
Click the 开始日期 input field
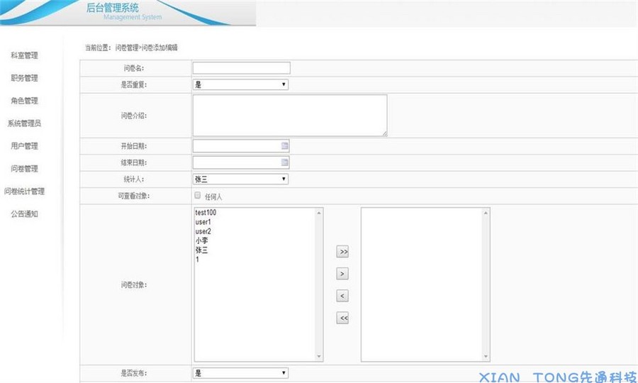tap(241, 145)
